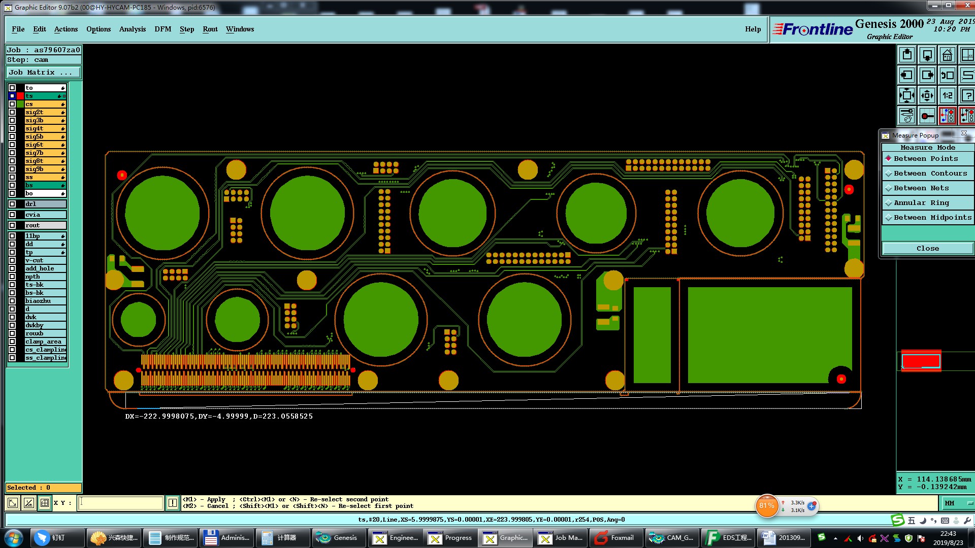
Task: Click the angle measurement icon at bottom left
Action: pyautogui.click(x=29, y=503)
